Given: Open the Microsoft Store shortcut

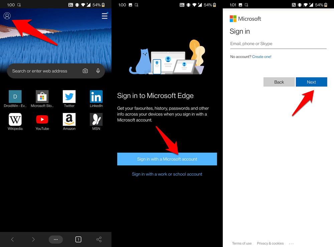Looking at the screenshot, I should tap(42, 99).
